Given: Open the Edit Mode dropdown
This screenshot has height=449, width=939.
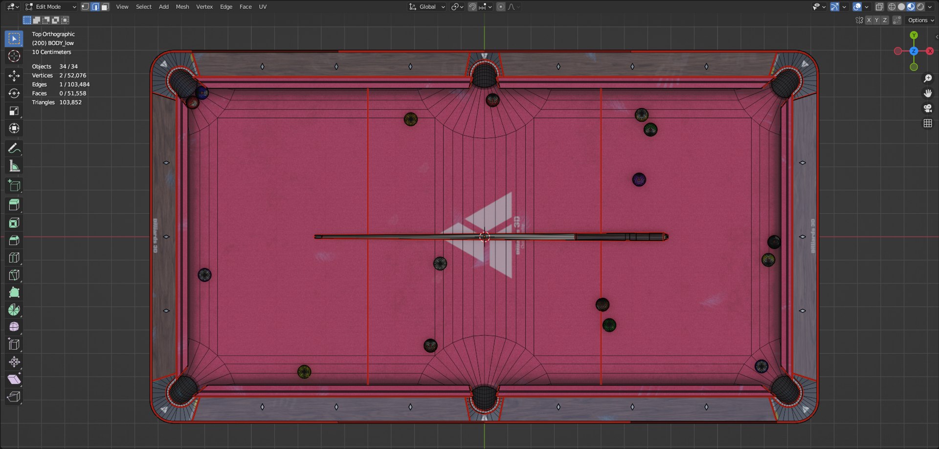Looking at the screenshot, I should pyautogui.click(x=51, y=7).
